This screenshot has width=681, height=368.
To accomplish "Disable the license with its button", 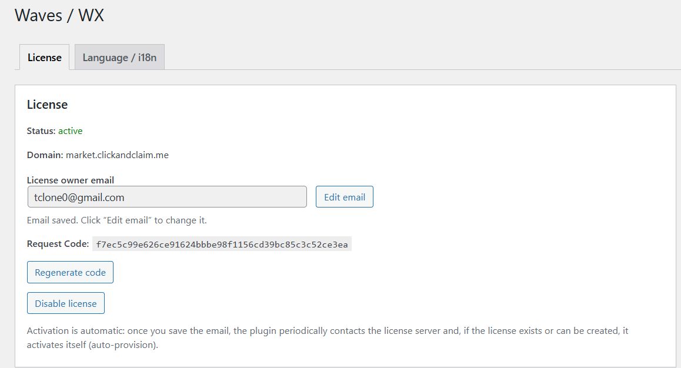I will pyautogui.click(x=66, y=303).
